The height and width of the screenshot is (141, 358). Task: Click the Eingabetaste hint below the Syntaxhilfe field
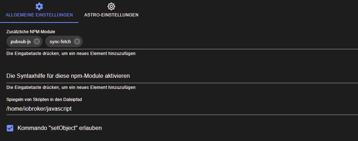pyautogui.click(x=71, y=87)
